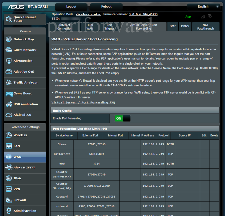Open the DDNS tab
The width and height of the screenshot is (225, 216).
(x=185, y=26)
